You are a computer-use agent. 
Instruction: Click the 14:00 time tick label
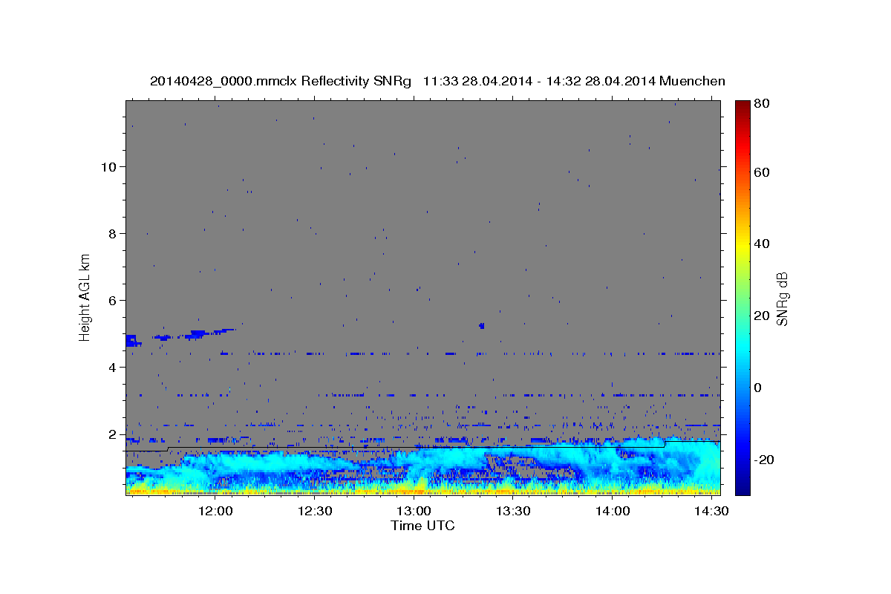coord(612,511)
